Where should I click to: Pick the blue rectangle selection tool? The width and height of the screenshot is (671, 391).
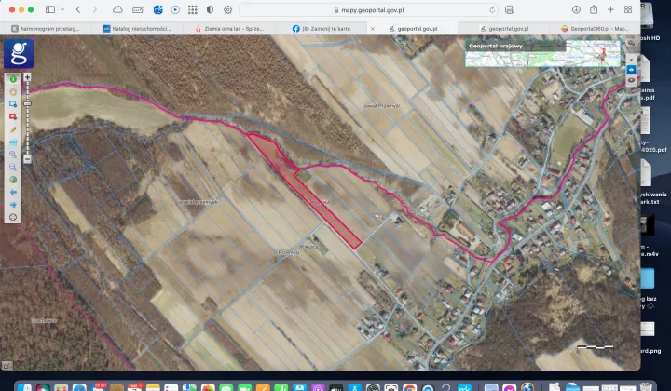[13, 104]
